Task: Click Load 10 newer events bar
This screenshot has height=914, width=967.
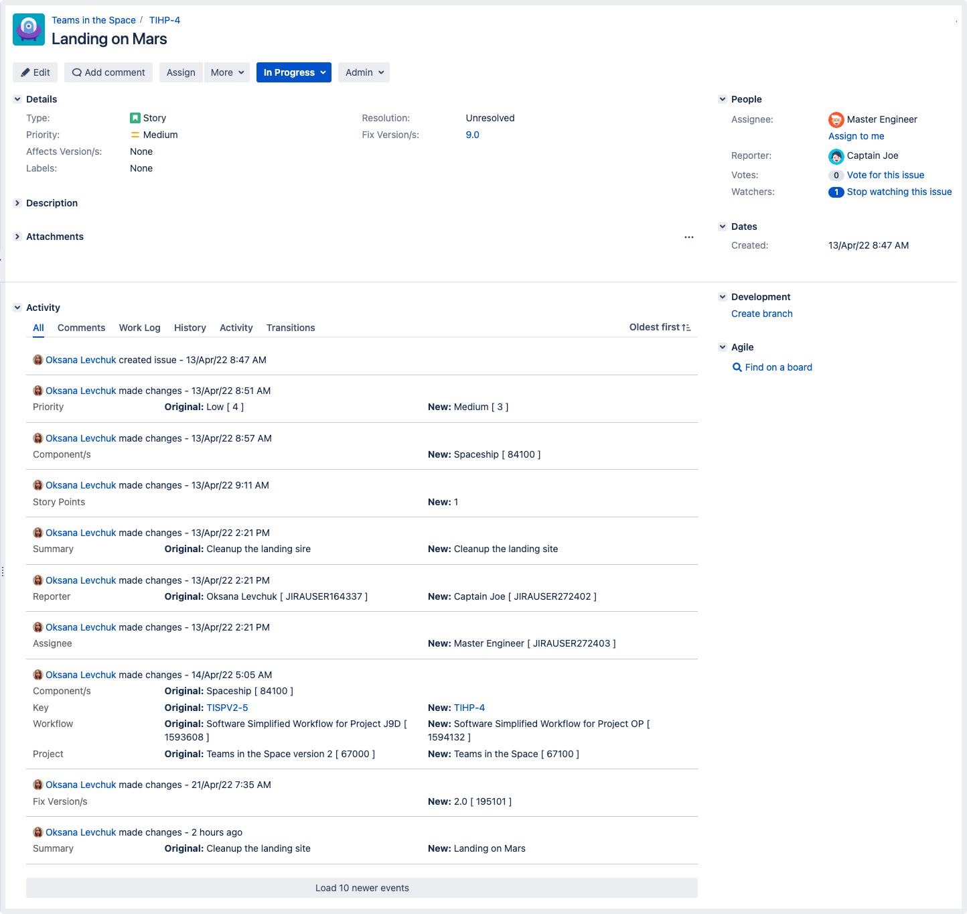Action: coord(362,889)
